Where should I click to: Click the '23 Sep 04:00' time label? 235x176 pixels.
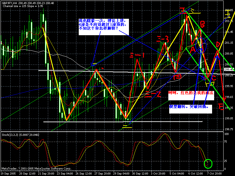tap(65, 174)
